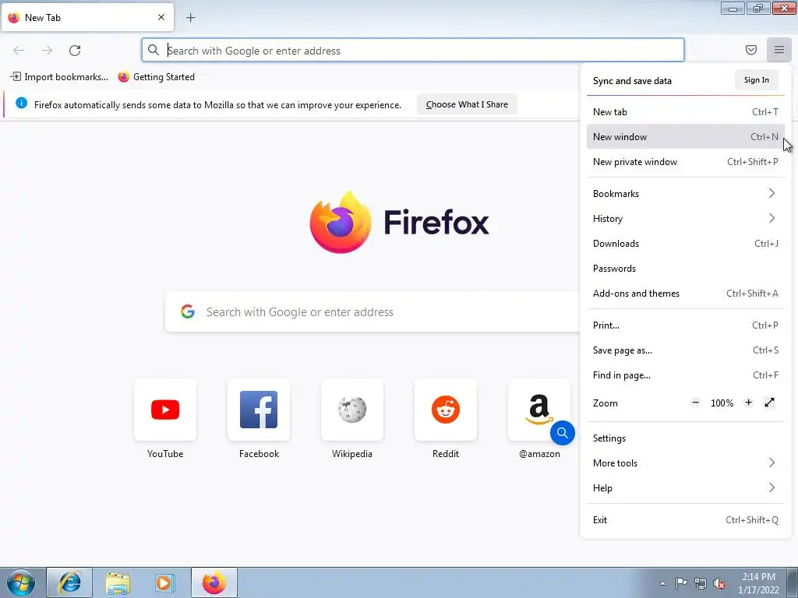The height and width of the screenshot is (598, 798).
Task: Open the Windows Start button
Action: [21, 582]
